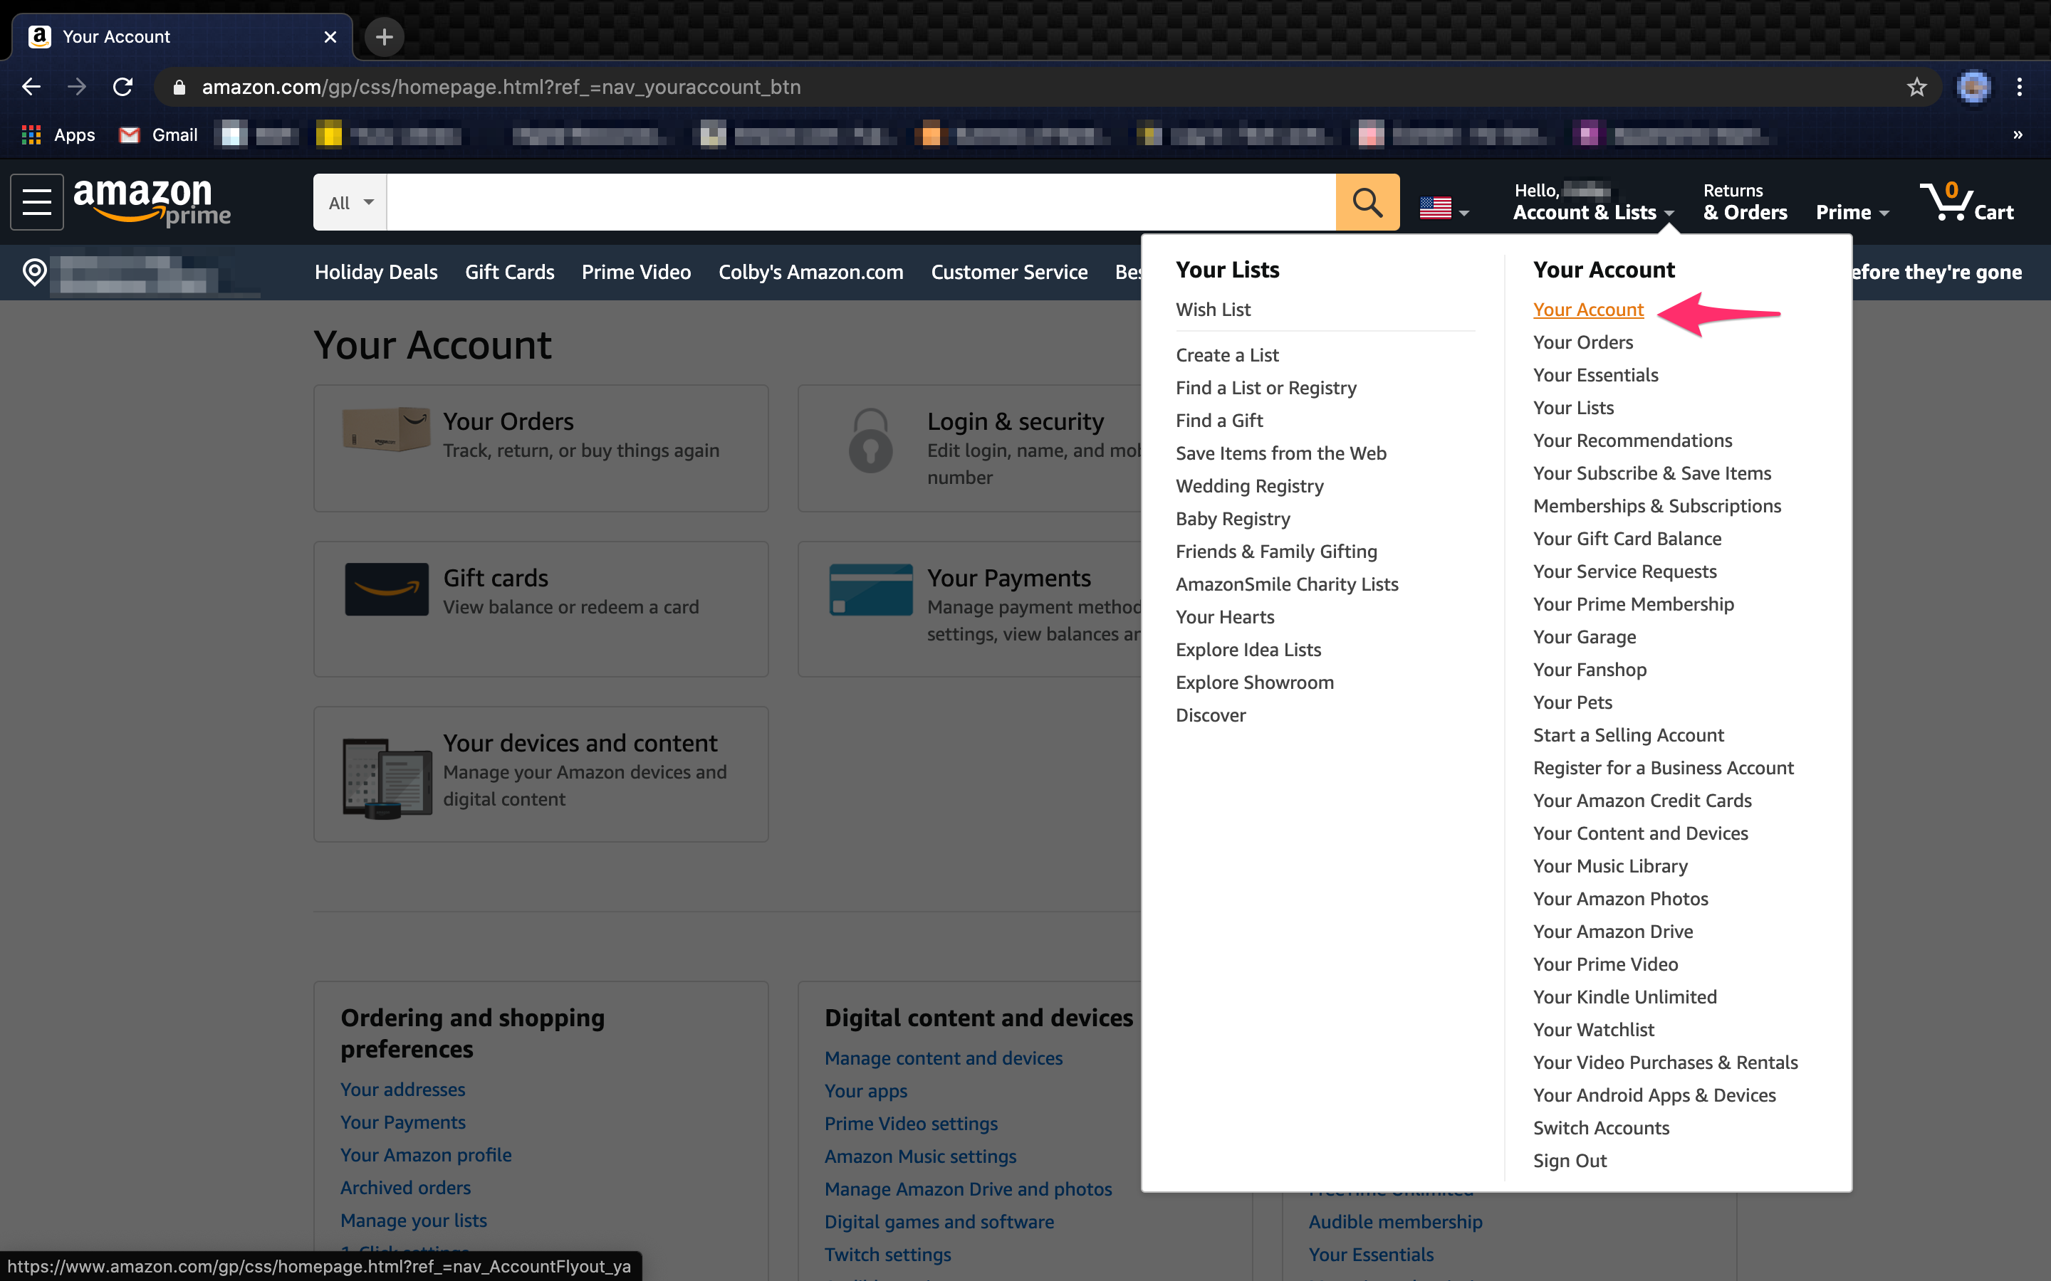Screen dimensions: 2051x1281
Task: Toggle Switch Accounts option
Action: point(1601,1127)
